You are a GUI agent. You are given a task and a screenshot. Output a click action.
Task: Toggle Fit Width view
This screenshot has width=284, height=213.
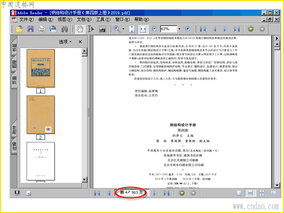click(143, 29)
